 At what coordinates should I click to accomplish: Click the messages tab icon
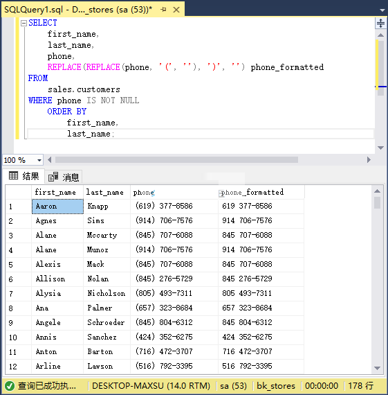[53, 177]
